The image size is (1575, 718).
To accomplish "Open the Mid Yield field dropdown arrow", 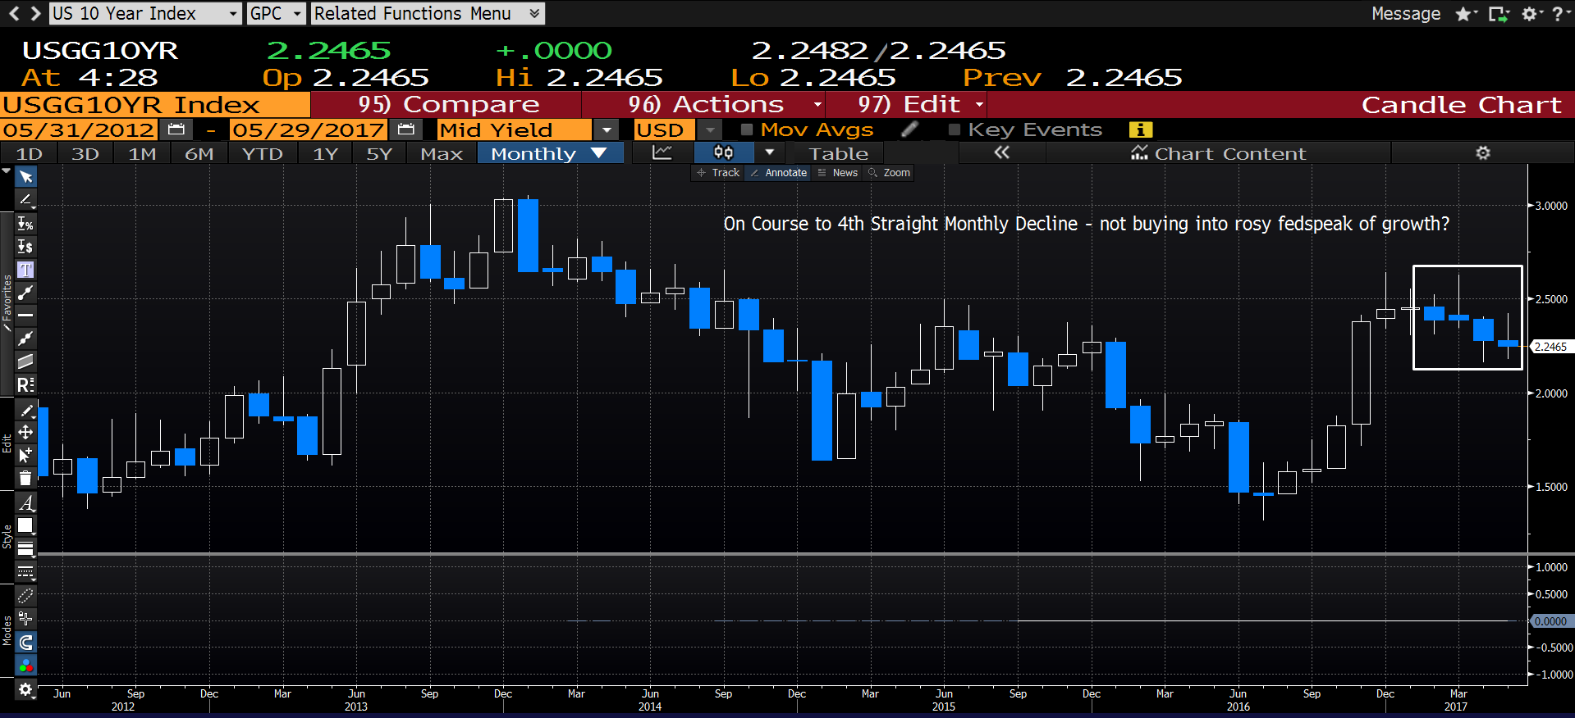I will 606,130.
